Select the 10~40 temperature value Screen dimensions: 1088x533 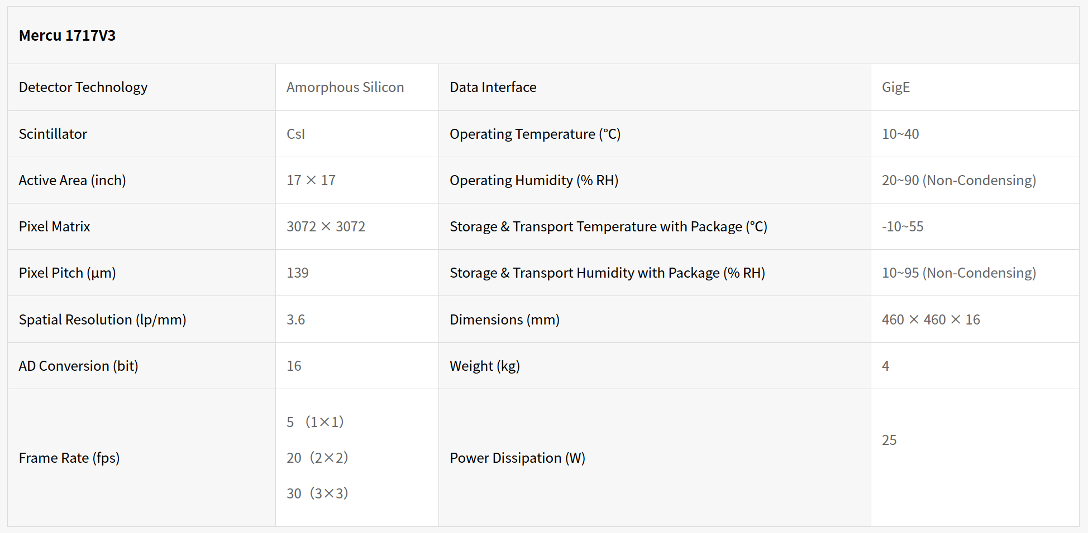900,134
